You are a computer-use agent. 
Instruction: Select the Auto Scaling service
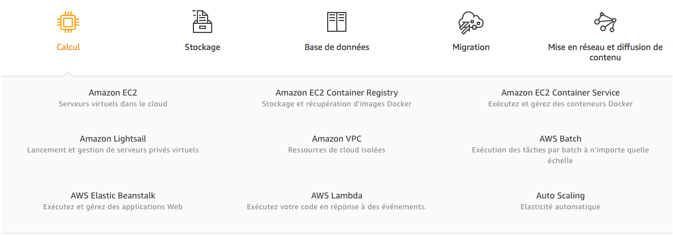(560, 196)
